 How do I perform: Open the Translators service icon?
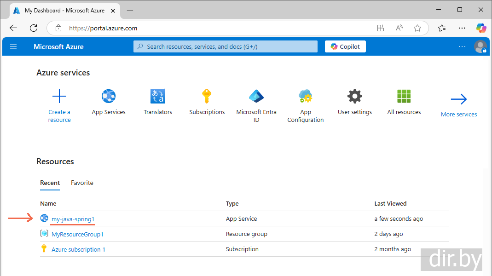tap(158, 97)
